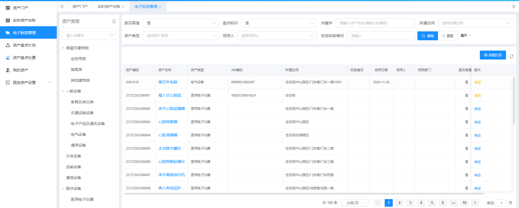
Task: Click the refresh icon beside 标签打印
Action: (x=511, y=56)
